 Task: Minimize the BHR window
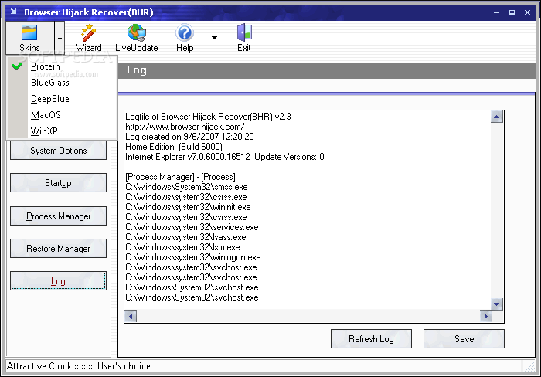click(x=496, y=12)
